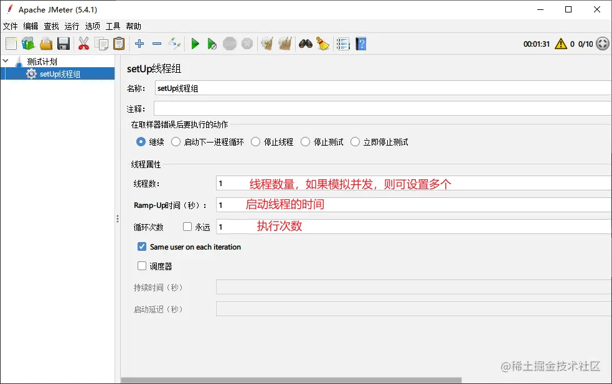Click the Paste clipboard icon
The image size is (612, 384).
(x=119, y=44)
